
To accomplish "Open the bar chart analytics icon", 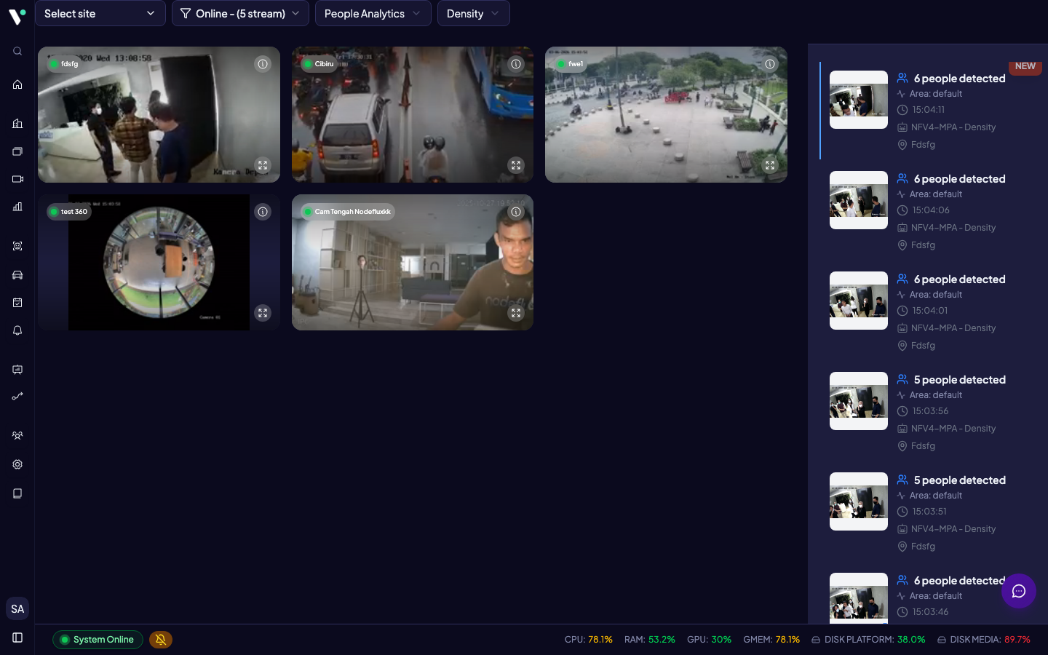I will 17,207.
